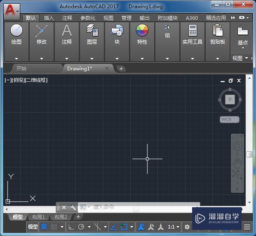256x236 pixels.
Task: Open the Utilities (实用工具) calculator panel
Action: [193, 30]
